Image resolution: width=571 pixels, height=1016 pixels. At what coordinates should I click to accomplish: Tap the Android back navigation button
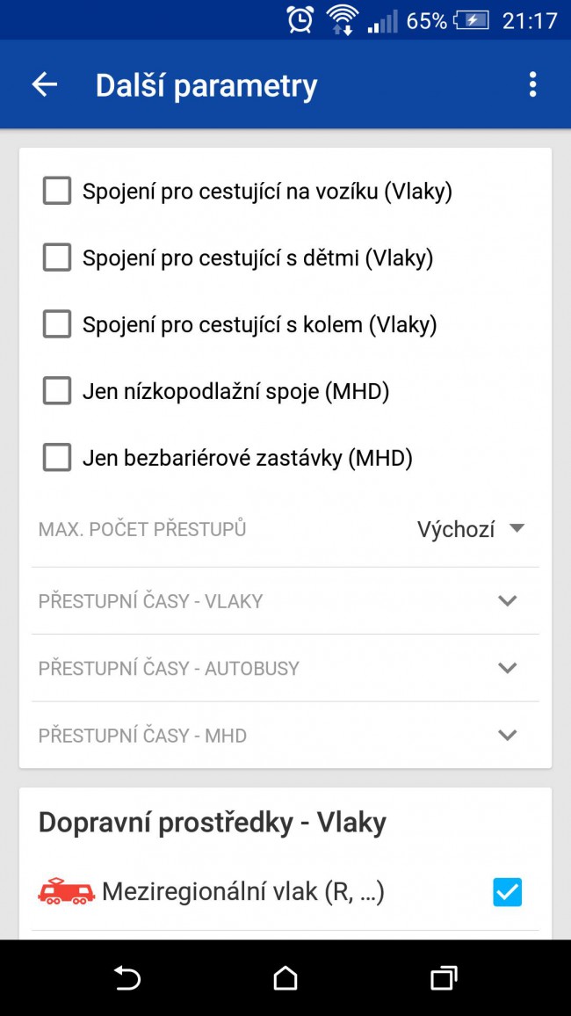point(127,977)
